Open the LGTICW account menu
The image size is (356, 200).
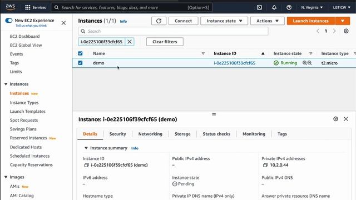point(342,7)
